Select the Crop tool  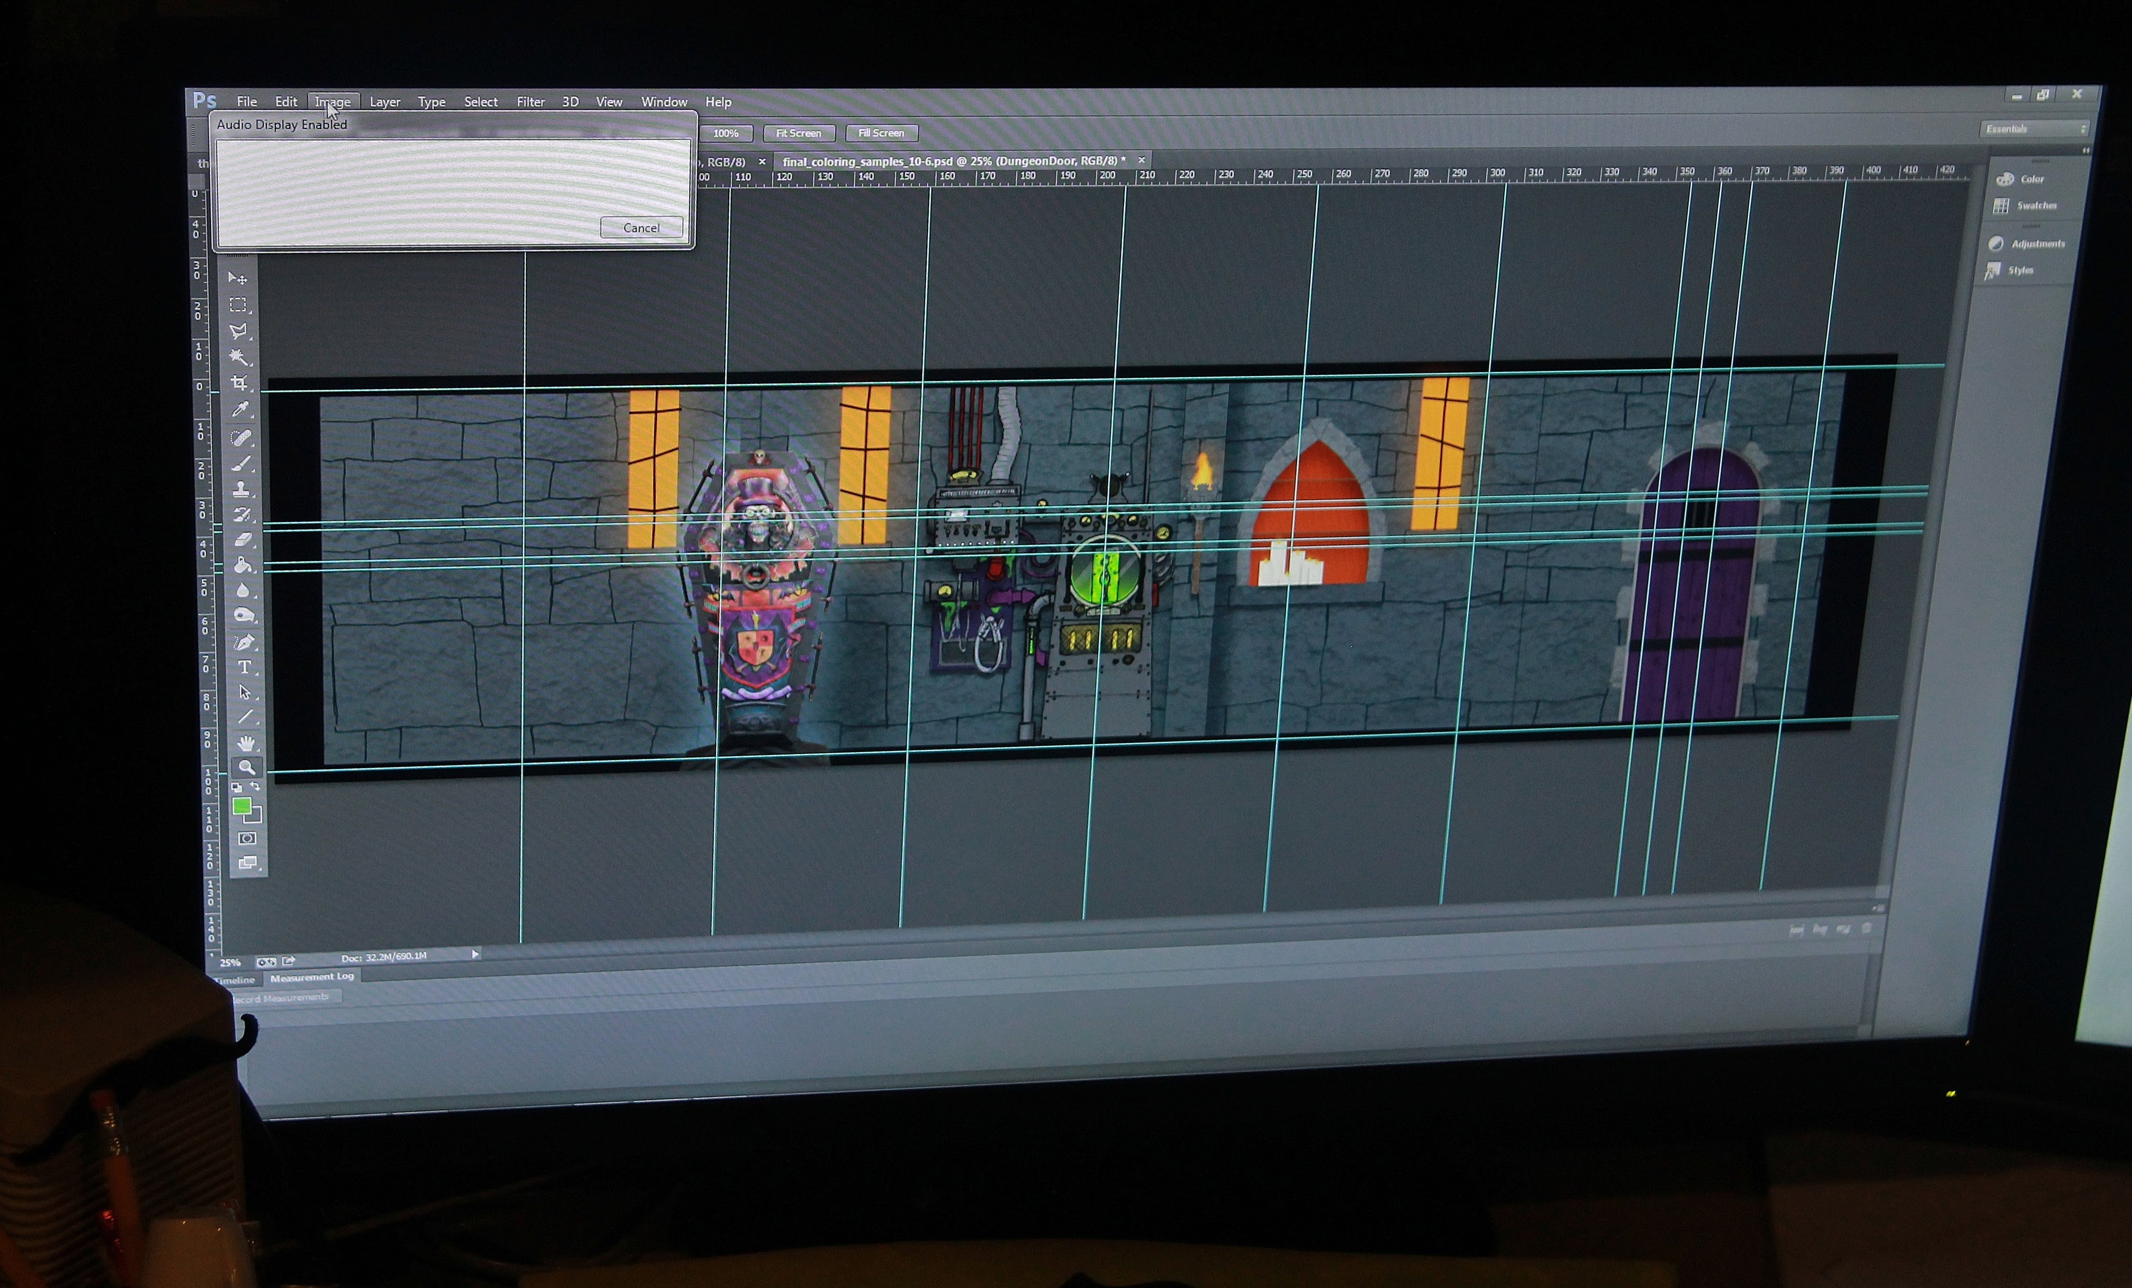click(x=240, y=382)
